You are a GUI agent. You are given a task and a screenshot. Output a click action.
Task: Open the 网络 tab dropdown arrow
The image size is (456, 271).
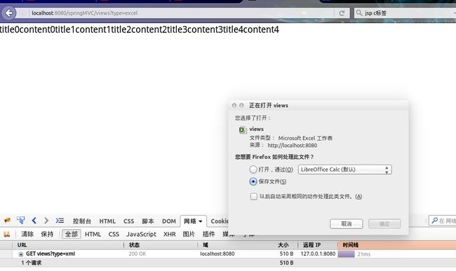click(201, 221)
